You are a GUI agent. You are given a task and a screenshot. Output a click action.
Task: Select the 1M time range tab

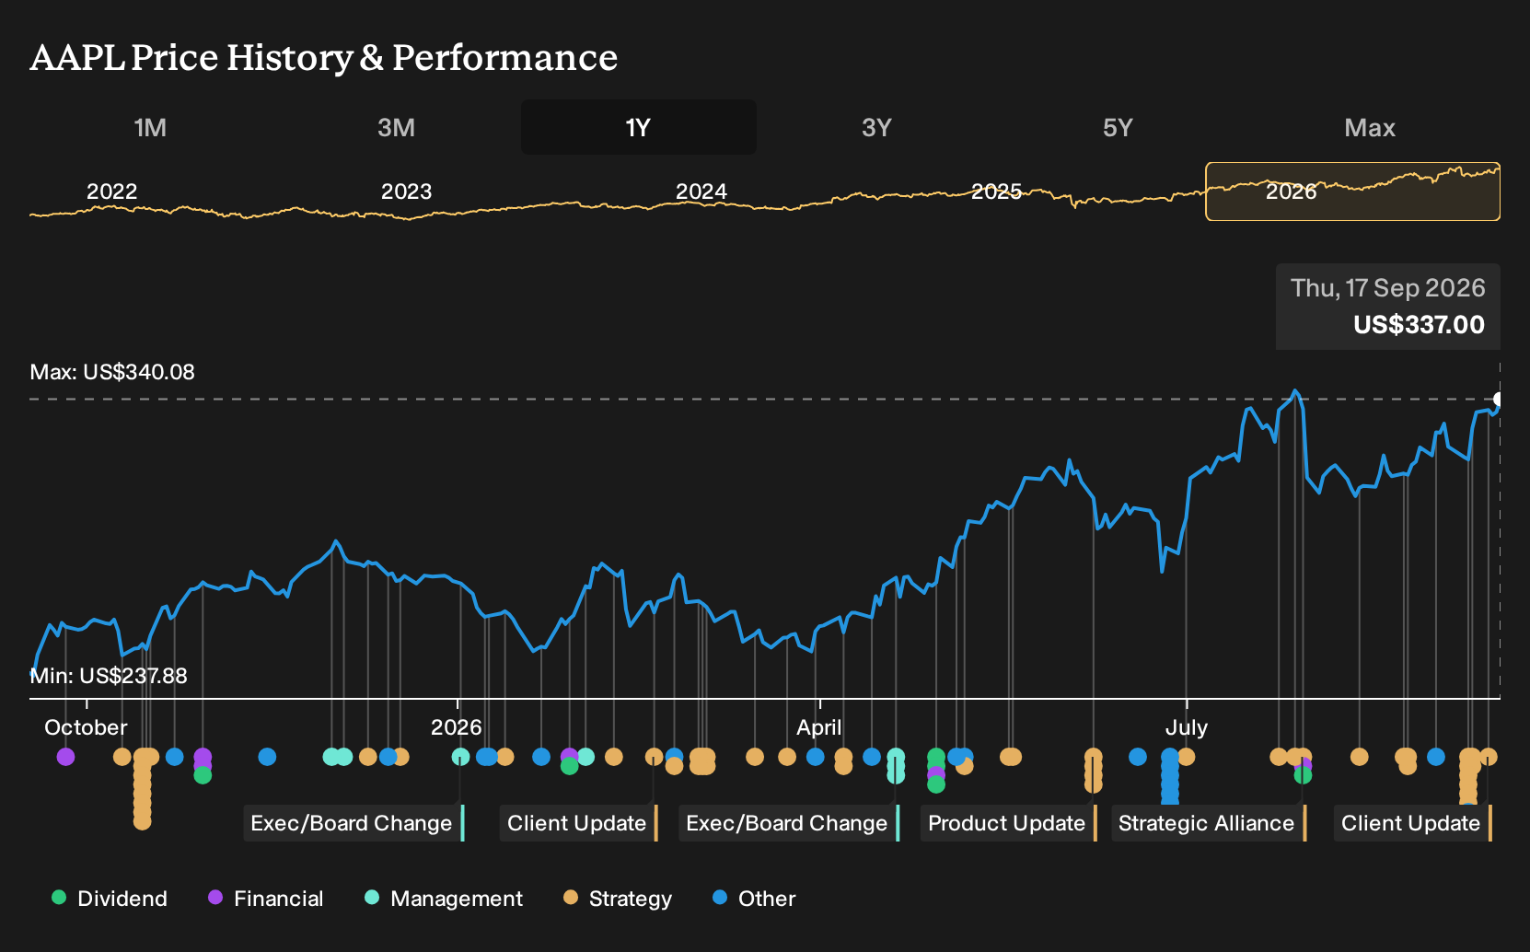point(150,127)
